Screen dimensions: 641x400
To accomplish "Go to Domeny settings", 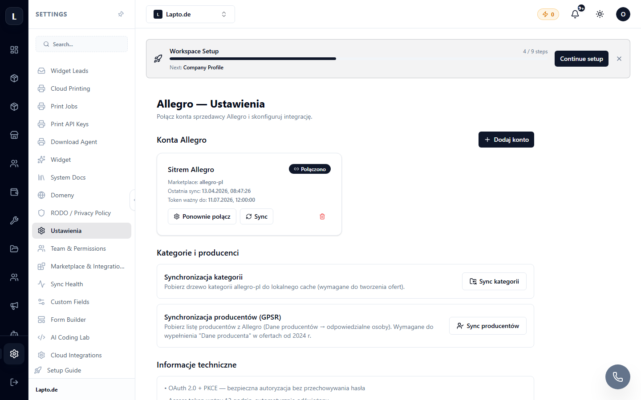I will pos(81,195).
